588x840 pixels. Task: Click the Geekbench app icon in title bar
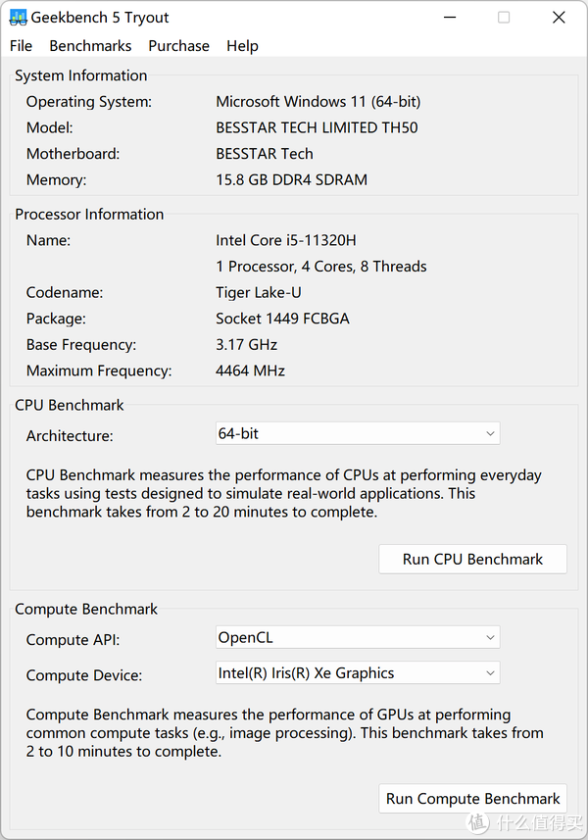18,18
